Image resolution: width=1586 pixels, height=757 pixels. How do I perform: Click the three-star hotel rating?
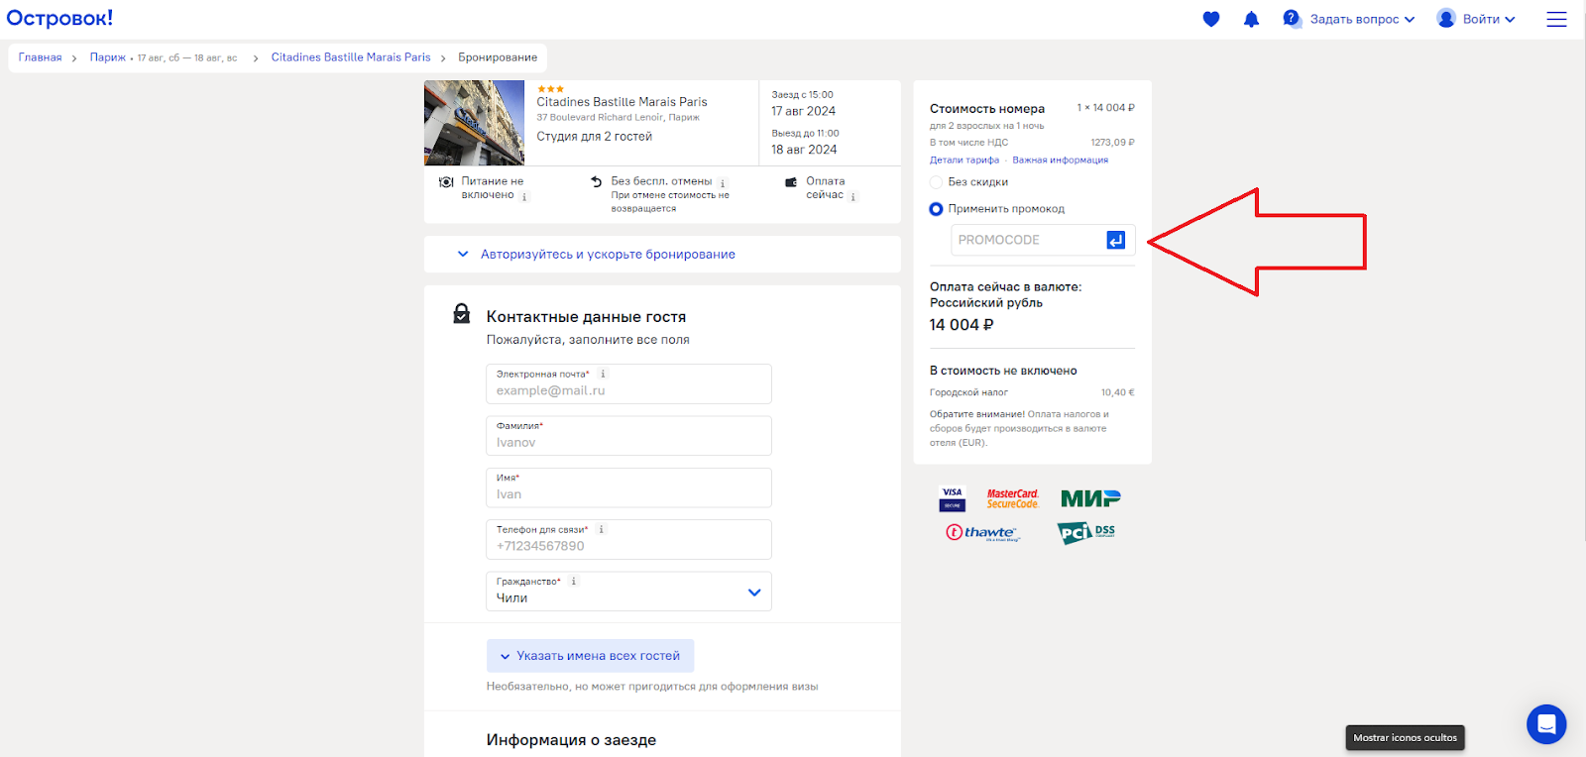coord(550,89)
